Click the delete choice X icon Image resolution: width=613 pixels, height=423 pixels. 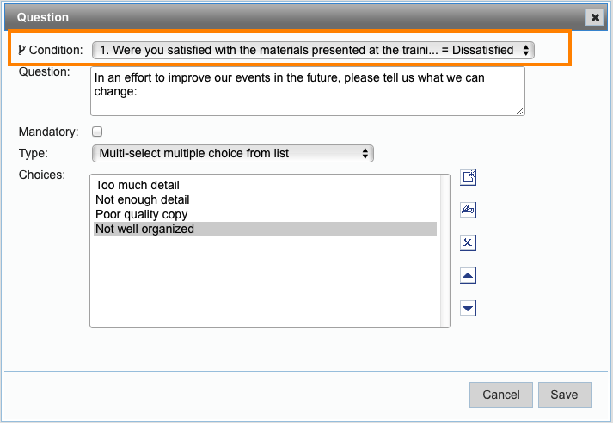click(469, 243)
